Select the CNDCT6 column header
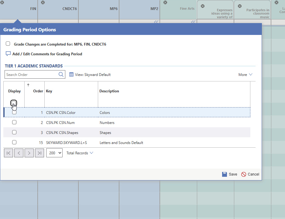Screen dimensions: 285x219 tap(70, 9)
